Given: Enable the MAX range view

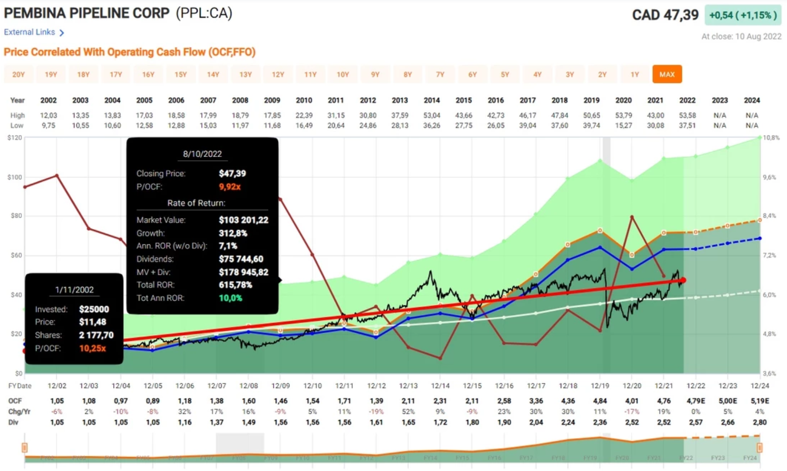Looking at the screenshot, I should pyautogui.click(x=667, y=74).
